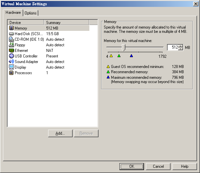Click the USB Controller icon
Viewport: 200px width, 173px height.
tap(11, 56)
